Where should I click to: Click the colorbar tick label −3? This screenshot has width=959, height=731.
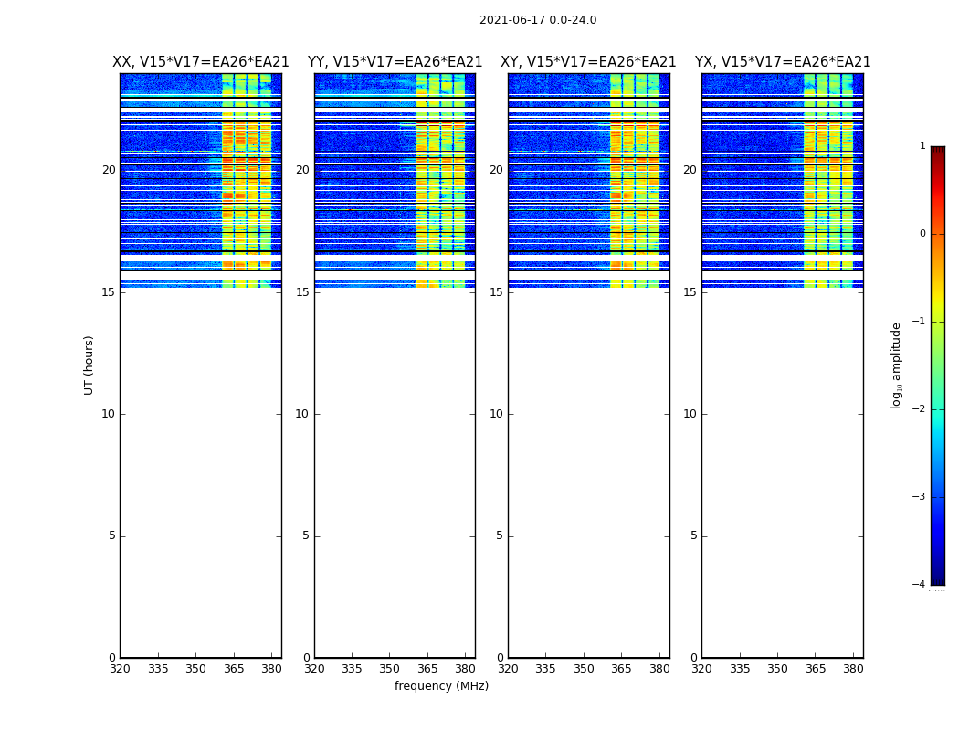click(x=921, y=497)
